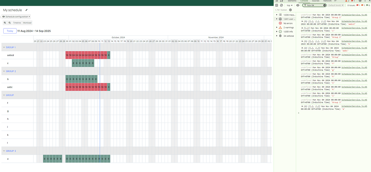
Task: Click the pencil icon beside My schedule
Action: point(26,10)
